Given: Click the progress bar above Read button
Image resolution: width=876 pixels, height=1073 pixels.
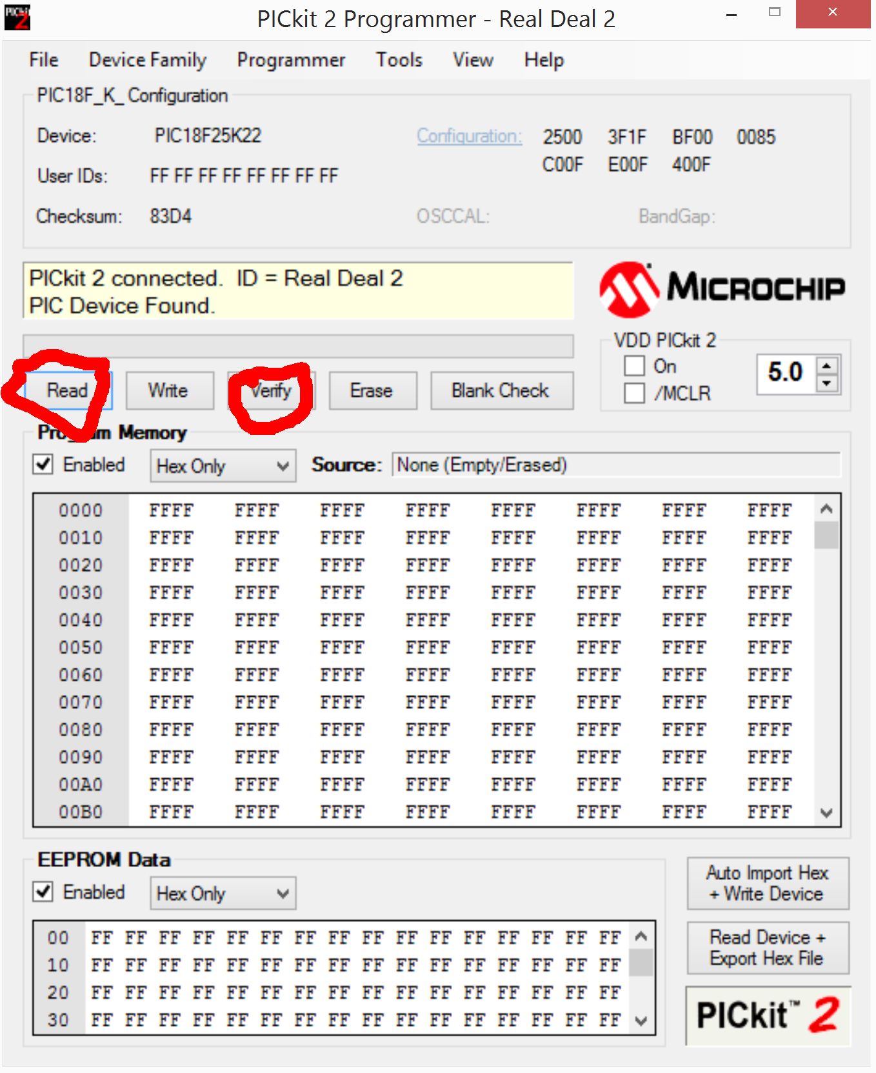Looking at the screenshot, I should click(298, 346).
